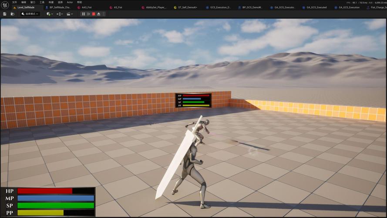Switch to the GA_GCS_Executed tab

pyautogui.click(x=316, y=7)
